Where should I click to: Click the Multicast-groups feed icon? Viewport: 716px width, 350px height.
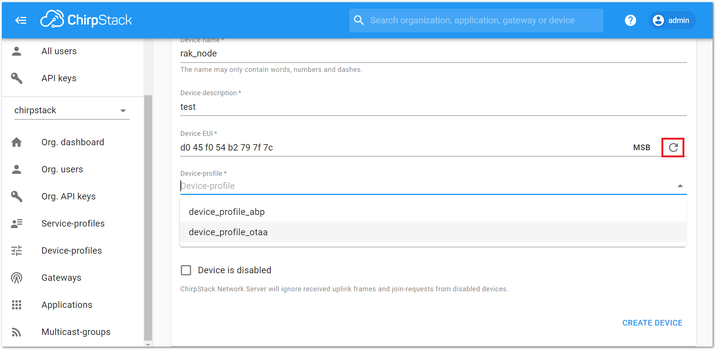click(16, 332)
